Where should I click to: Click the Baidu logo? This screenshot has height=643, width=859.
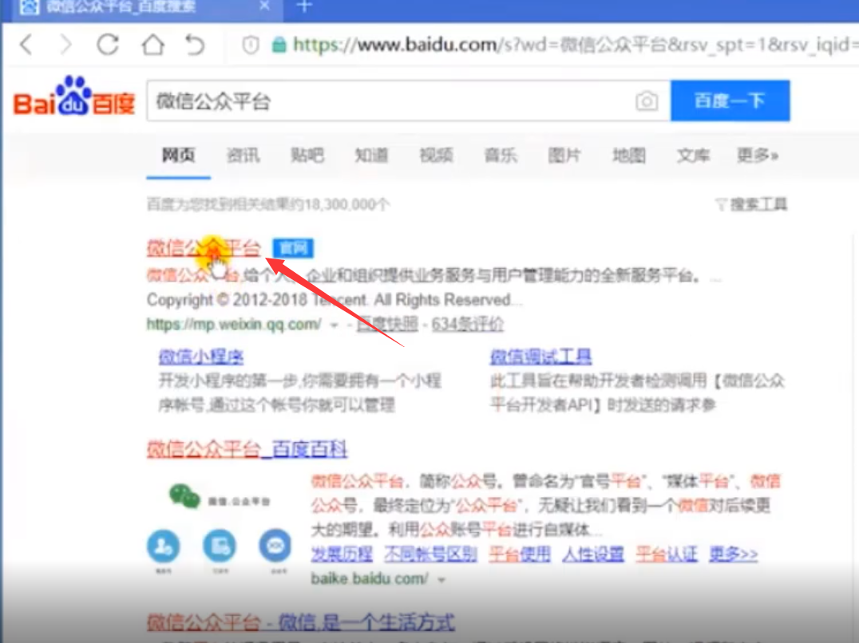(74, 99)
